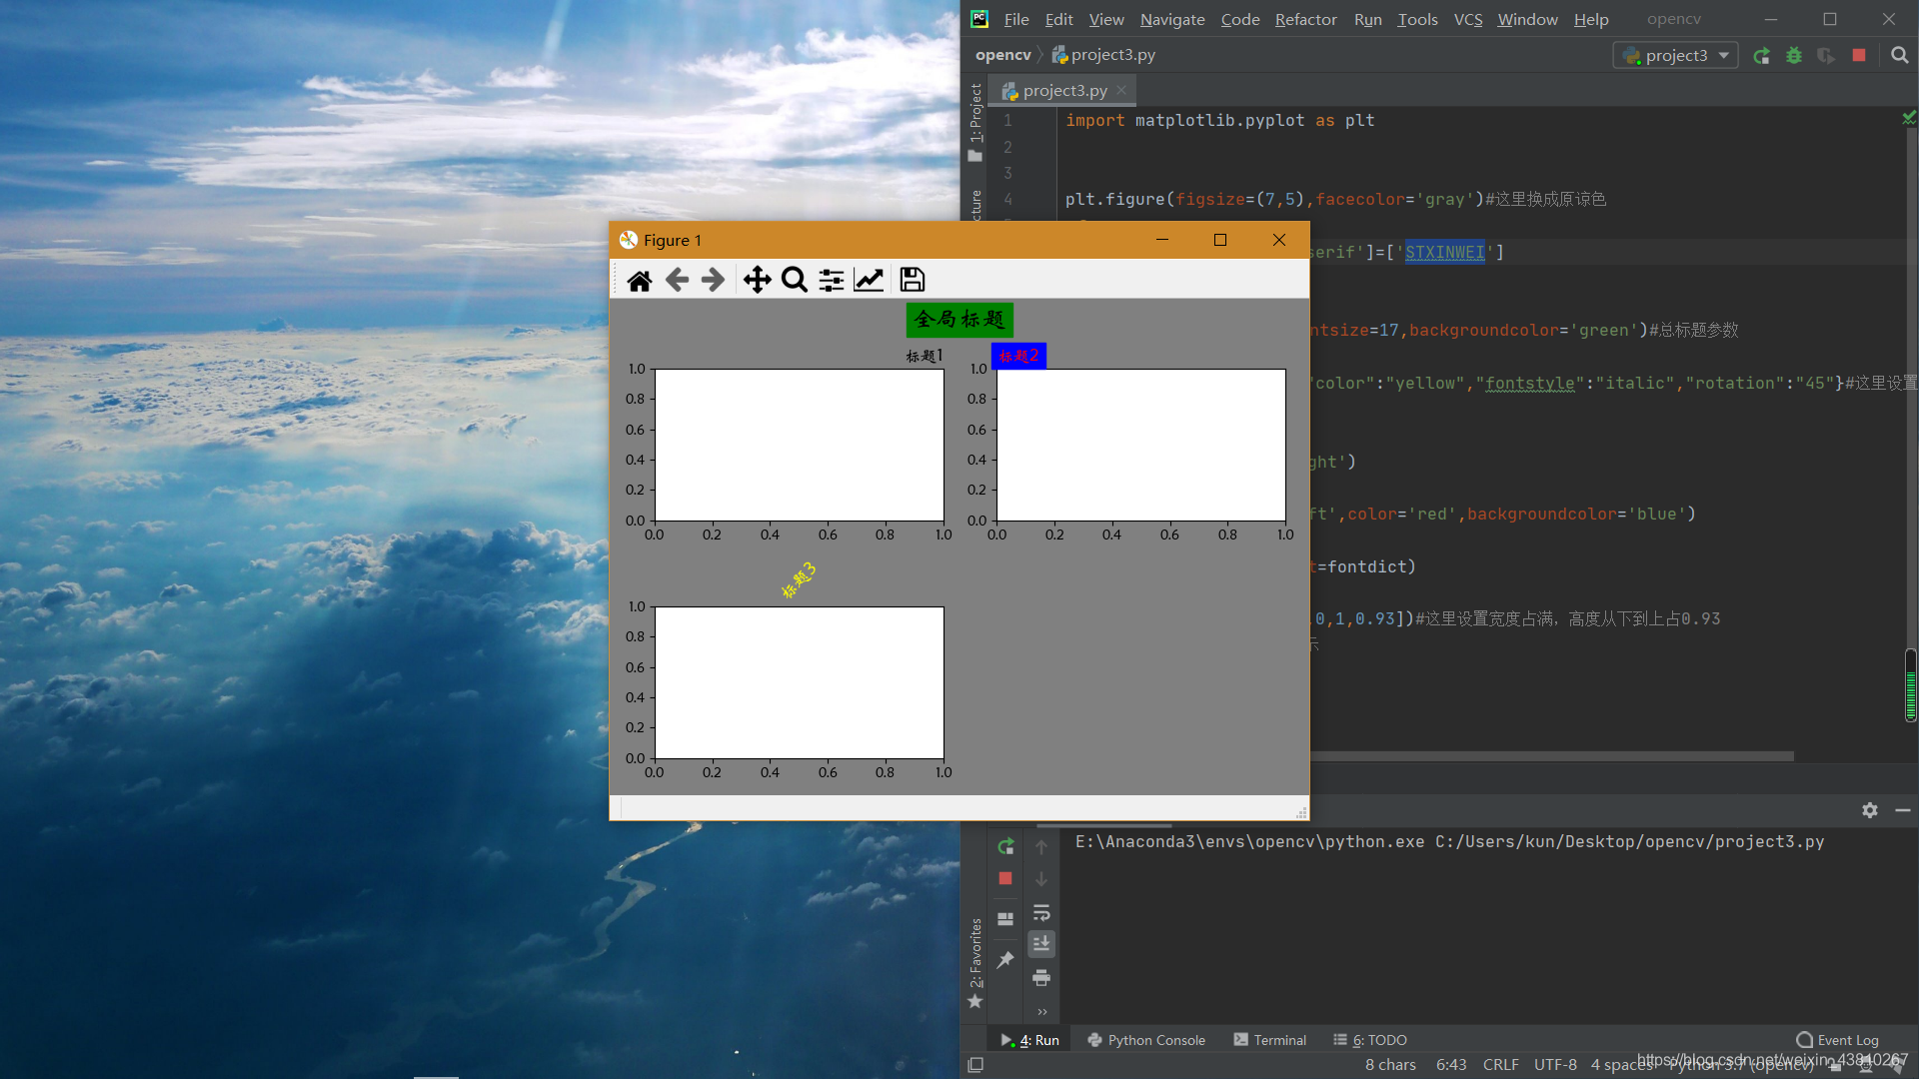Click the Home reset view icon in Figure 1
Viewport: 1919px width, 1079px height.
(640, 280)
